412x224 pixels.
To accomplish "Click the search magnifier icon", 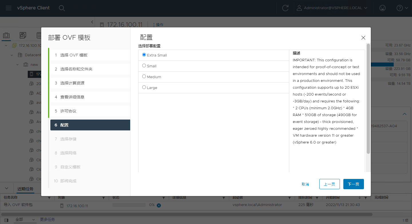I will tap(62, 8).
